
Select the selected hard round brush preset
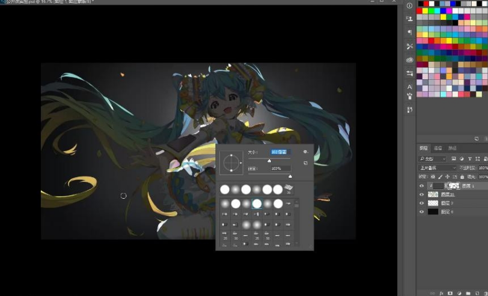click(x=257, y=204)
